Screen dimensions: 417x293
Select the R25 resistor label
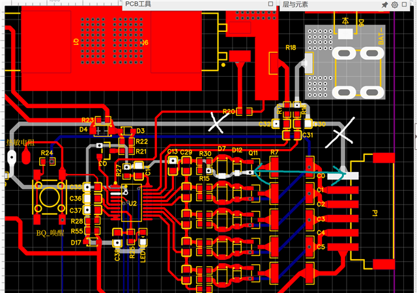[x=132, y=253]
